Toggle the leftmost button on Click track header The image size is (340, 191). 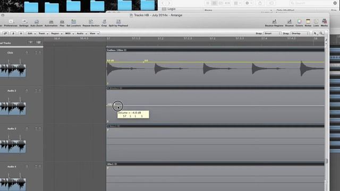(x=27, y=53)
